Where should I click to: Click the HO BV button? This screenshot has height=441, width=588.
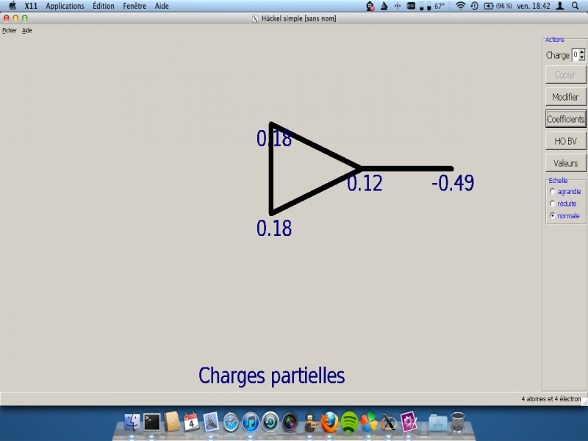565,141
